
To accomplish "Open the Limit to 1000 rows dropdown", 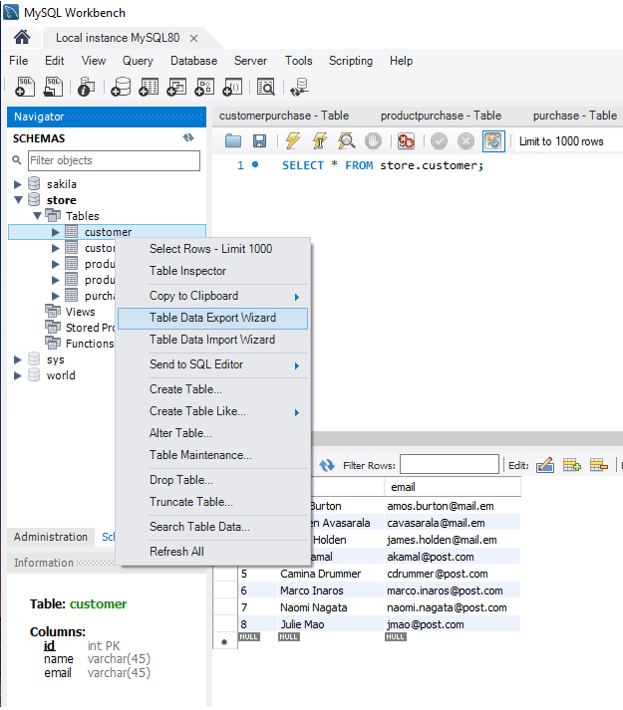I will point(570,141).
